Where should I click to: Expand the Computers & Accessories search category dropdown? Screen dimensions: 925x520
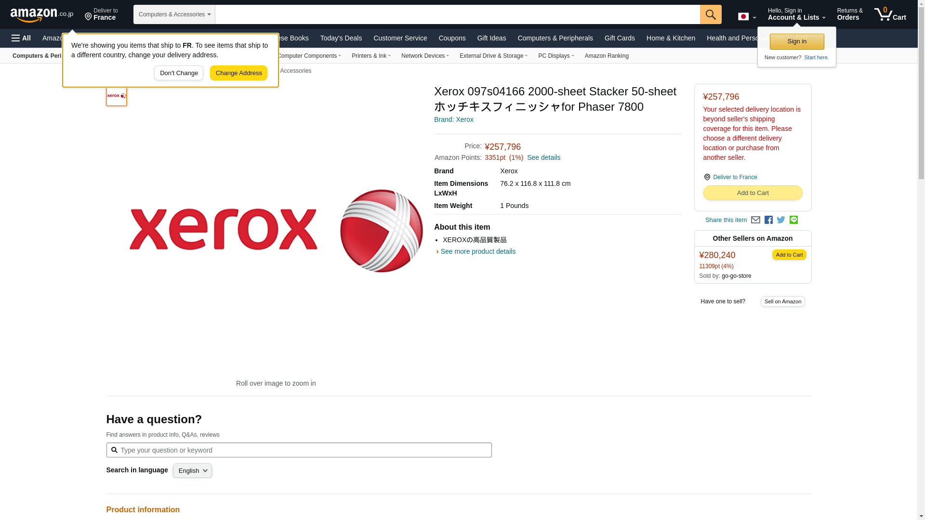(174, 14)
